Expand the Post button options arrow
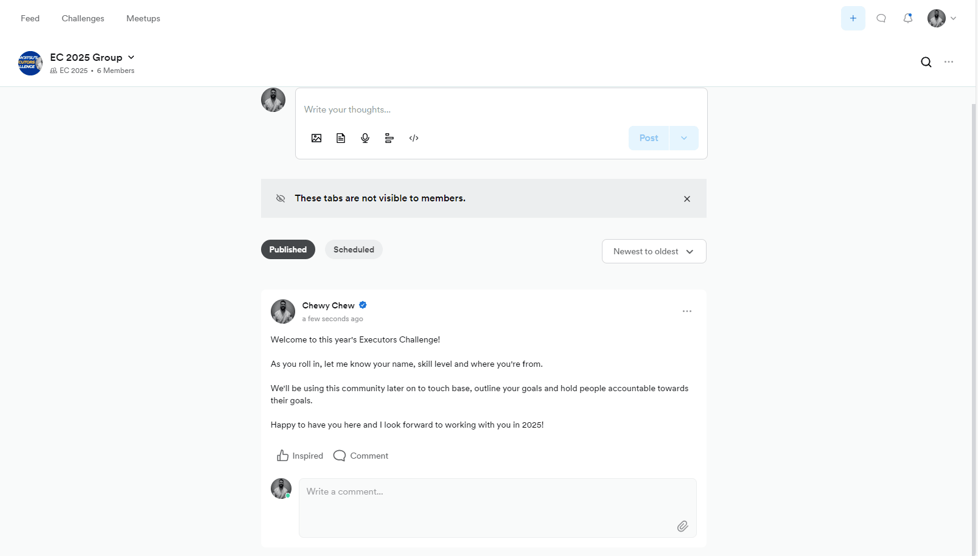 (x=684, y=138)
